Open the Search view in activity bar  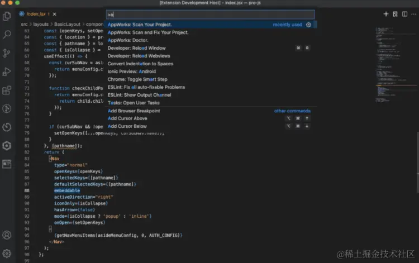click(x=7, y=35)
